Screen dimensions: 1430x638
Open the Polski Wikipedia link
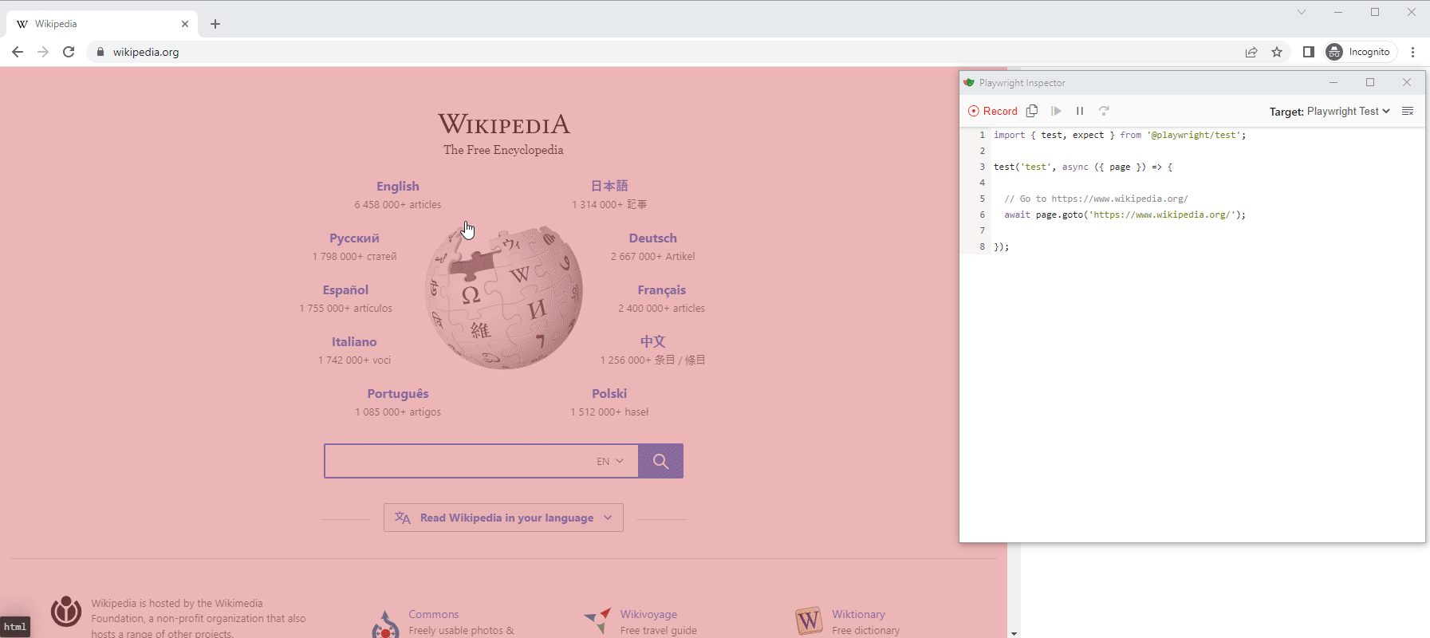pos(609,393)
